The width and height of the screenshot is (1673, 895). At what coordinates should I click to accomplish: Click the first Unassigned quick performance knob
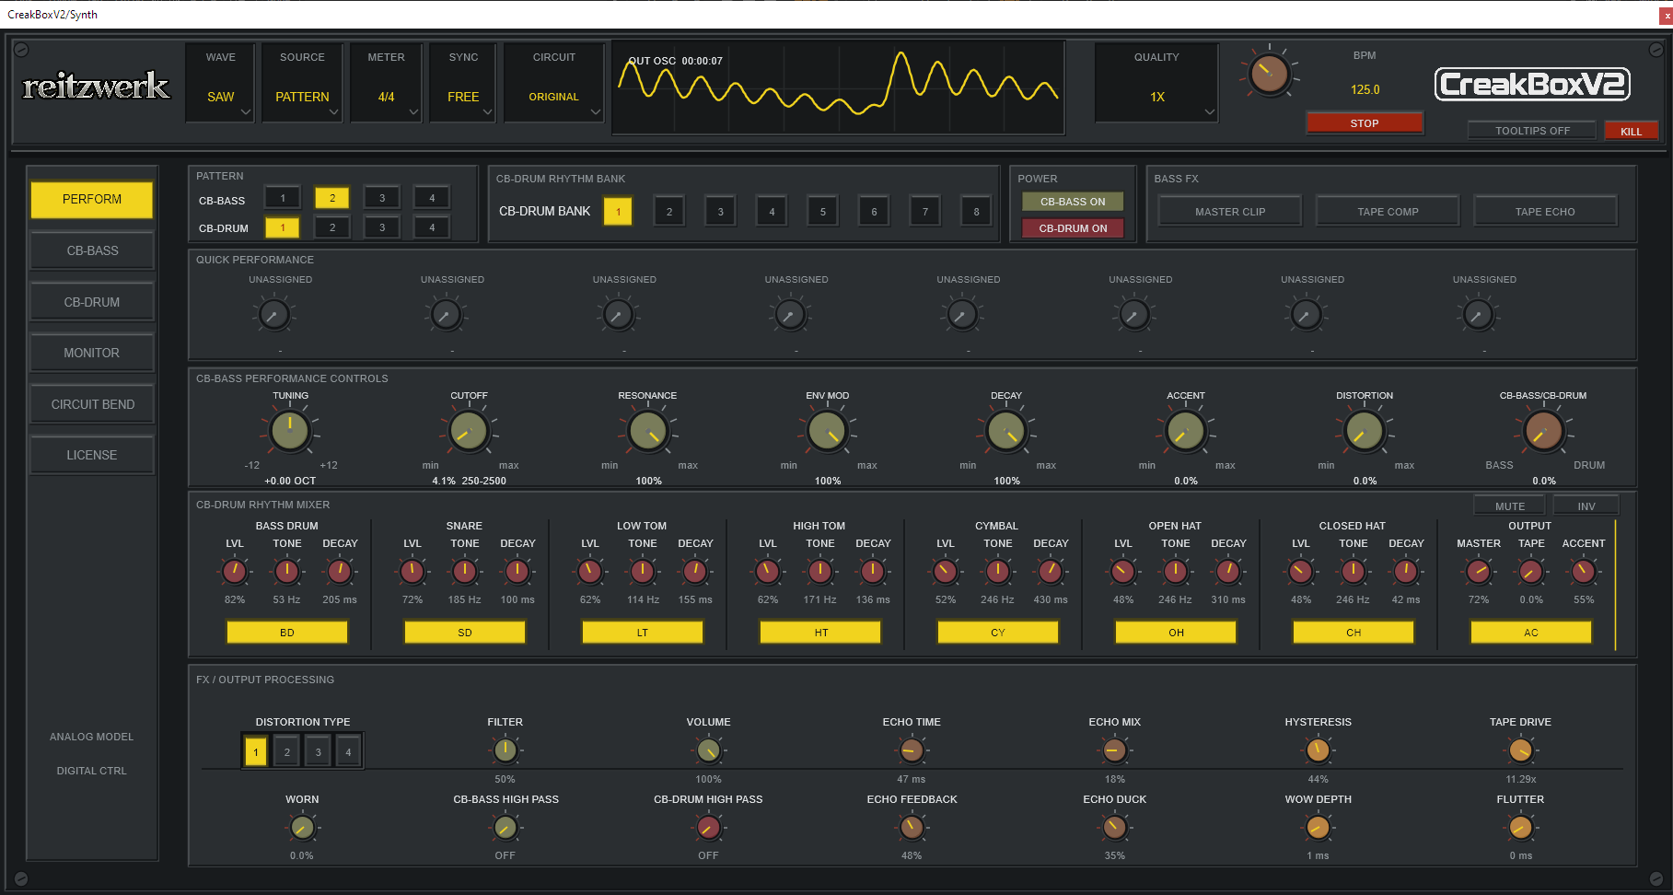[x=273, y=315]
